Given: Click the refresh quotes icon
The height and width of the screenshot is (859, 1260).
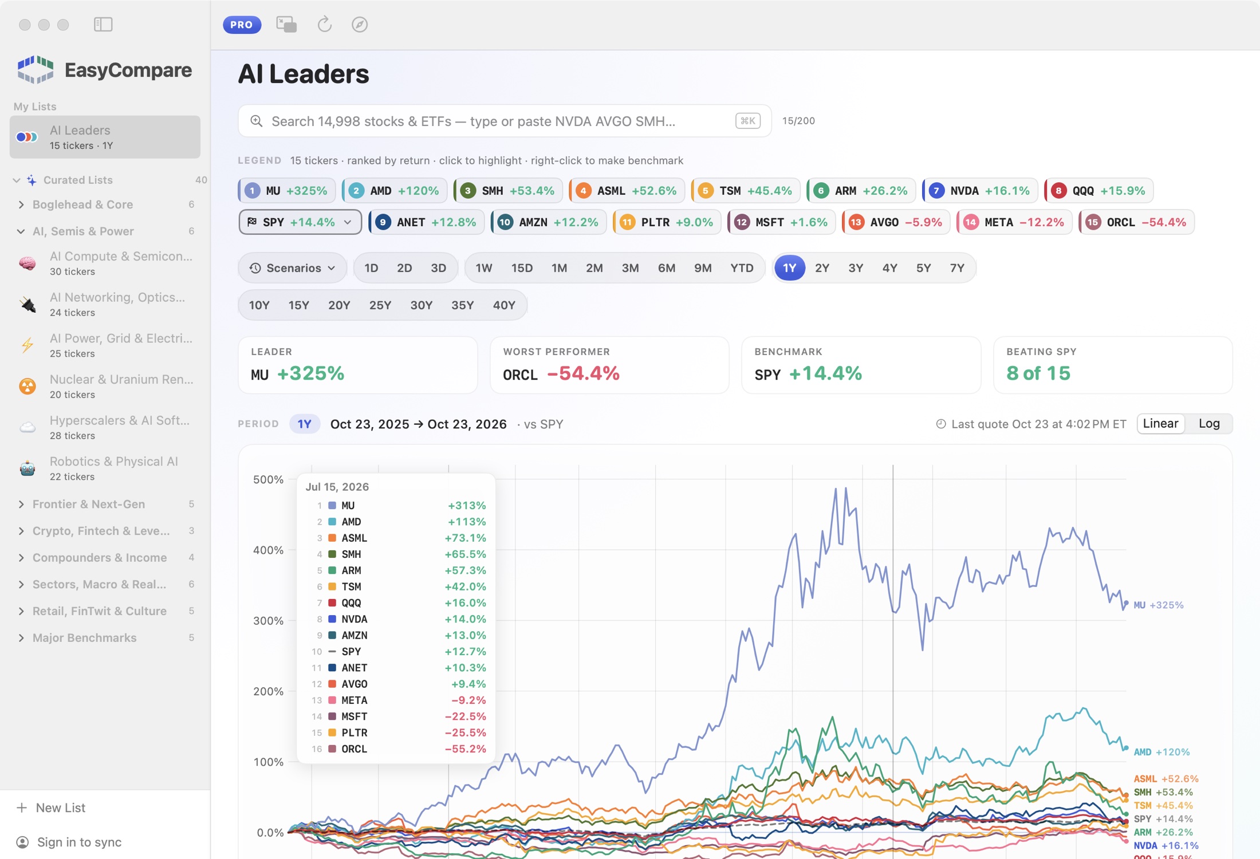Looking at the screenshot, I should click(x=325, y=24).
